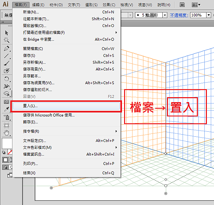Click the white Fill color box
214x205 pixels.
point(7,143)
